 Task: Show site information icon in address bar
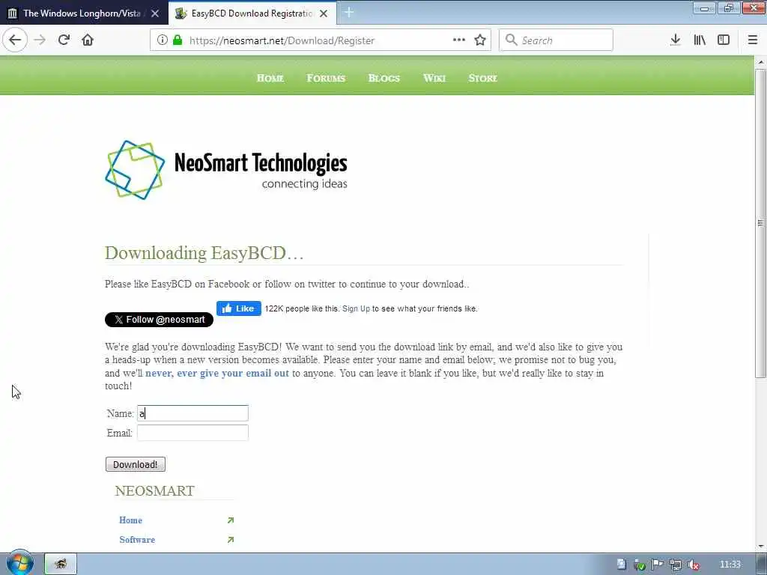163,40
